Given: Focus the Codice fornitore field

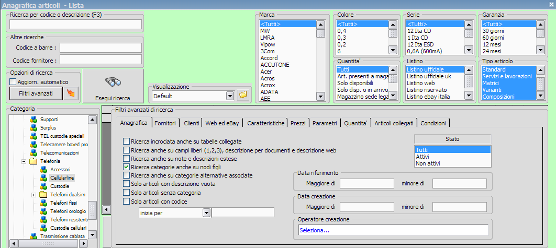Looking at the screenshot, I should [x=101, y=59].
